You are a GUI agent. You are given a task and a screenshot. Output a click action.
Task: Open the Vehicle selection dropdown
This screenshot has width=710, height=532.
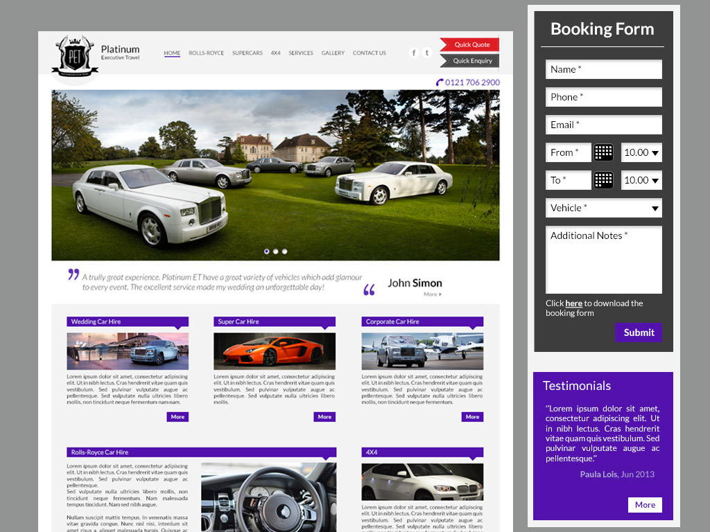click(x=603, y=208)
